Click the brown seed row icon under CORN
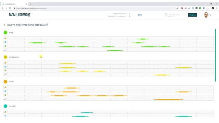The height and width of the screenshot is (123, 219). pos(5,87)
